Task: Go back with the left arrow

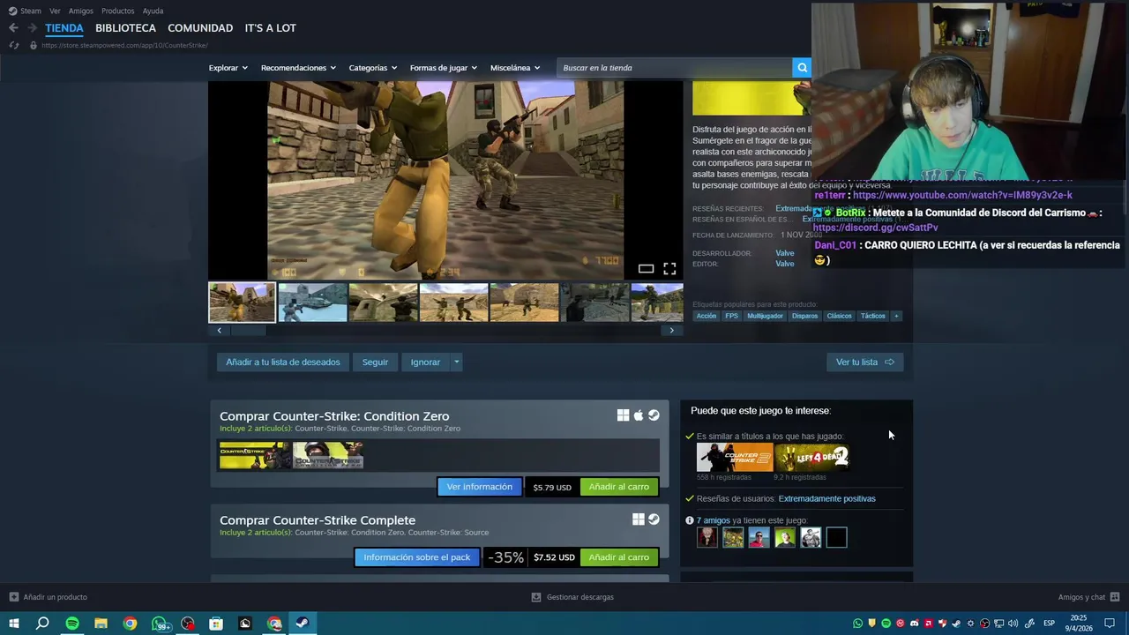Action: click(13, 28)
